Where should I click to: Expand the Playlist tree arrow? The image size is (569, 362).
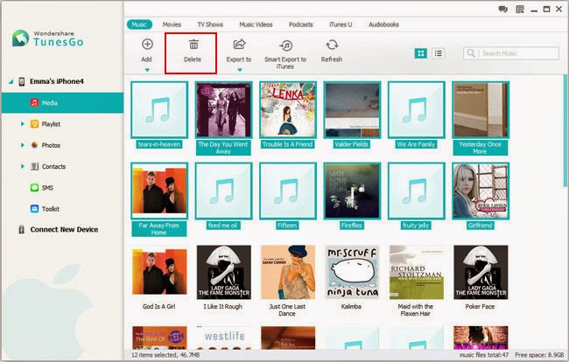click(23, 124)
